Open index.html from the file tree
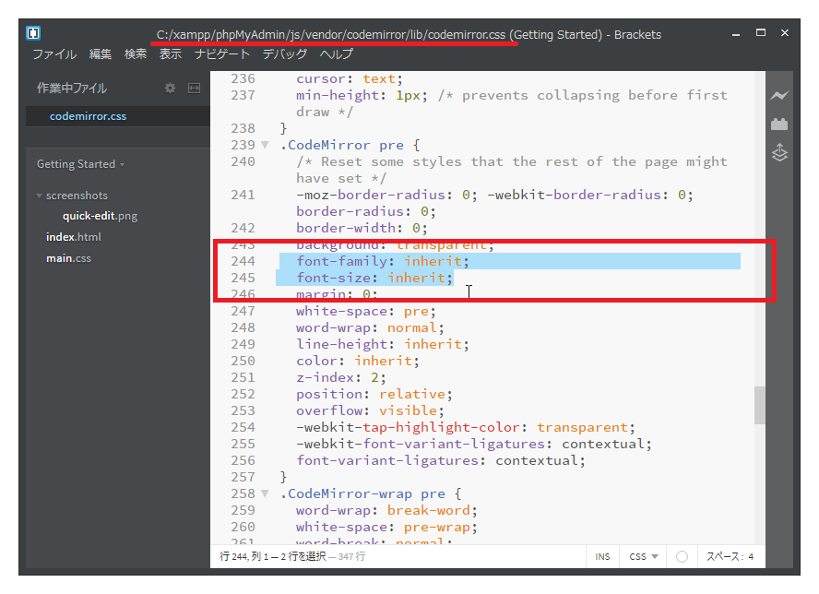This screenshot has width=819, height=594. [x=74, y=237]
